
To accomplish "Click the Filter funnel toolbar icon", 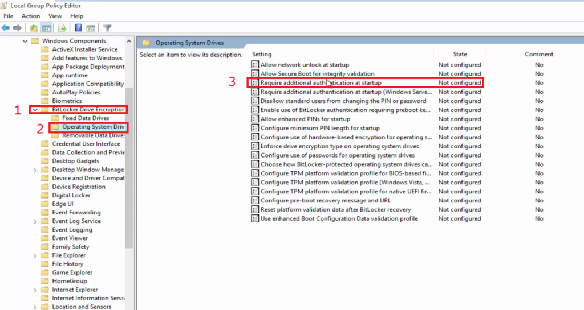I will pyautogui.click(x=107, y=28).
